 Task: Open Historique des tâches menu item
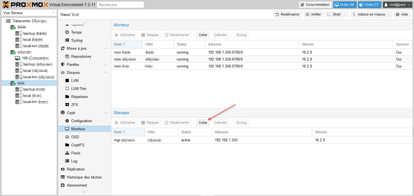[x=84, y=177]
